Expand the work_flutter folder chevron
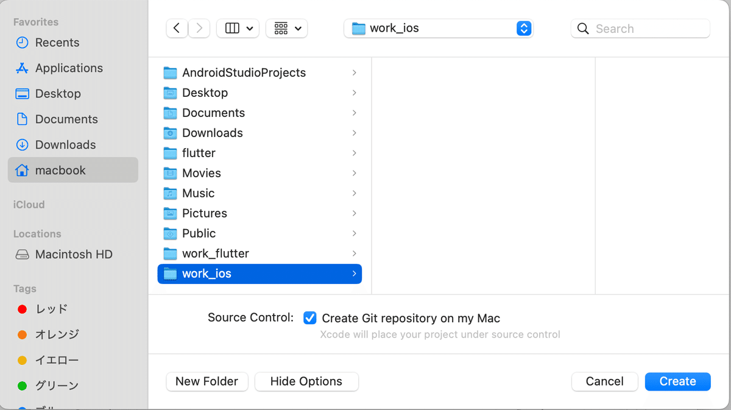The image size is (731, 410). (x=354, y=253)
